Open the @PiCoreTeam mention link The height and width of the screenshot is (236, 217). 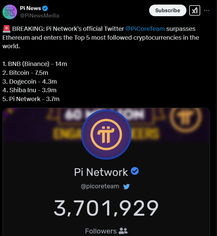pos(145,29)
